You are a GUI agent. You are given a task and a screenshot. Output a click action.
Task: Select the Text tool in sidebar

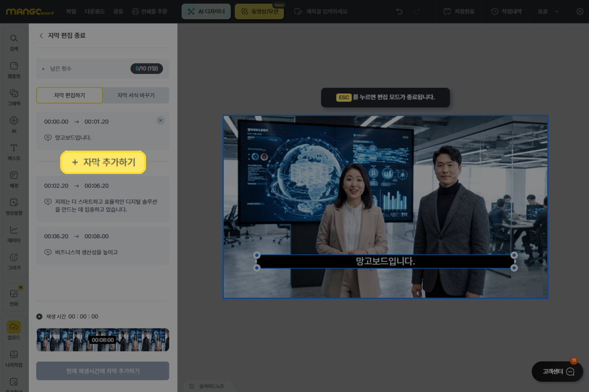[14, 151]
